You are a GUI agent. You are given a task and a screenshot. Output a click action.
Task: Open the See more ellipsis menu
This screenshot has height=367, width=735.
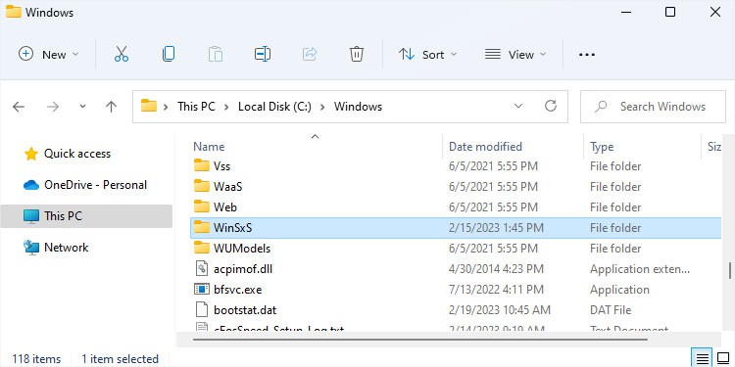[x=586, y=55]
